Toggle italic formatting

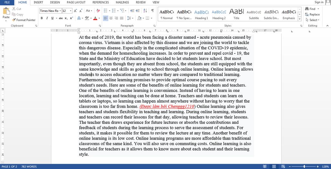pos(47,18)
